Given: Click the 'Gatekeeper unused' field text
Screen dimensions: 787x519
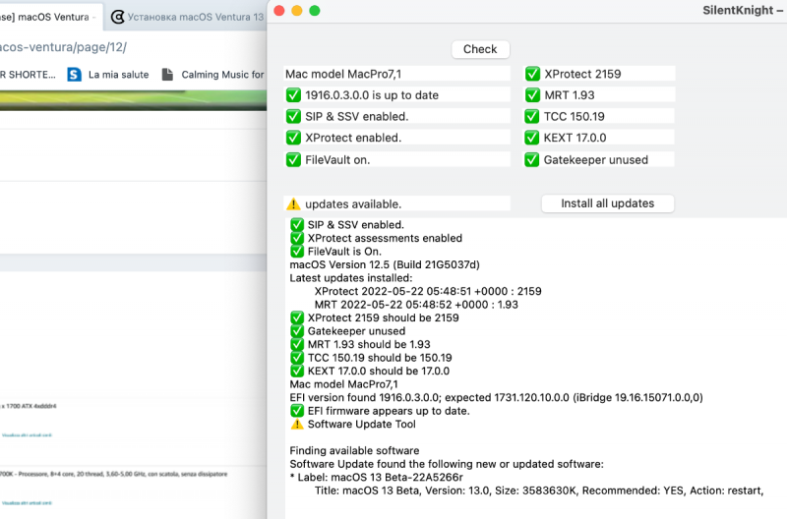Looking at the screenshot, I should pos(596,159).
